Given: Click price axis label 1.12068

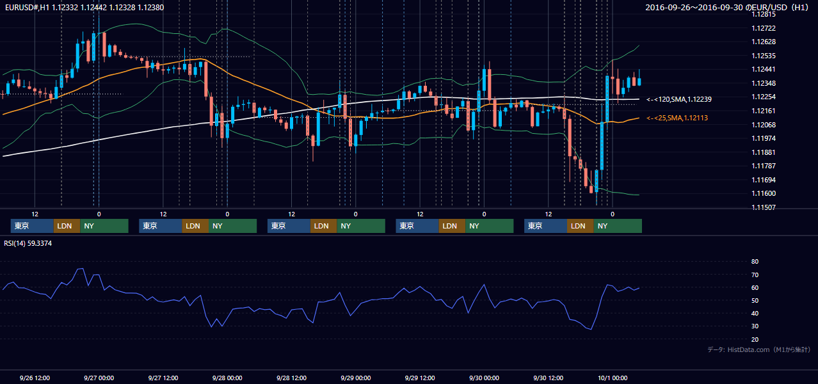Looking at the screenshot, I should click(763, 125).
